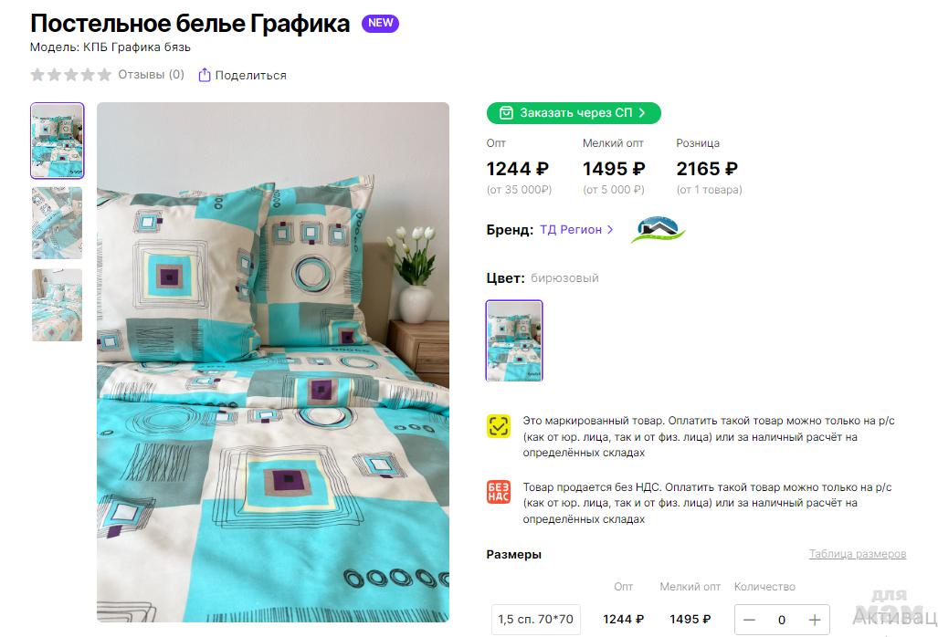Increase quantity with the plus button

pyautogui.click(x=814, y=621)
